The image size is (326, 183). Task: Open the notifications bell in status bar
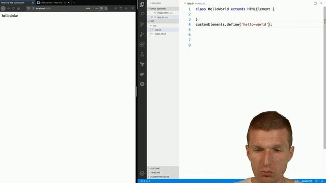point(321,181)
